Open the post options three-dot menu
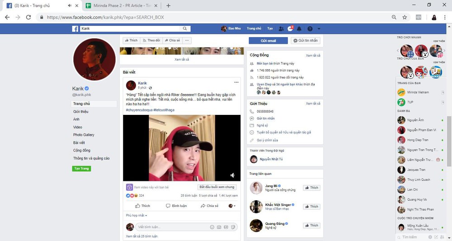This screenshot has width=452, height=241. (x=236, y=82)
